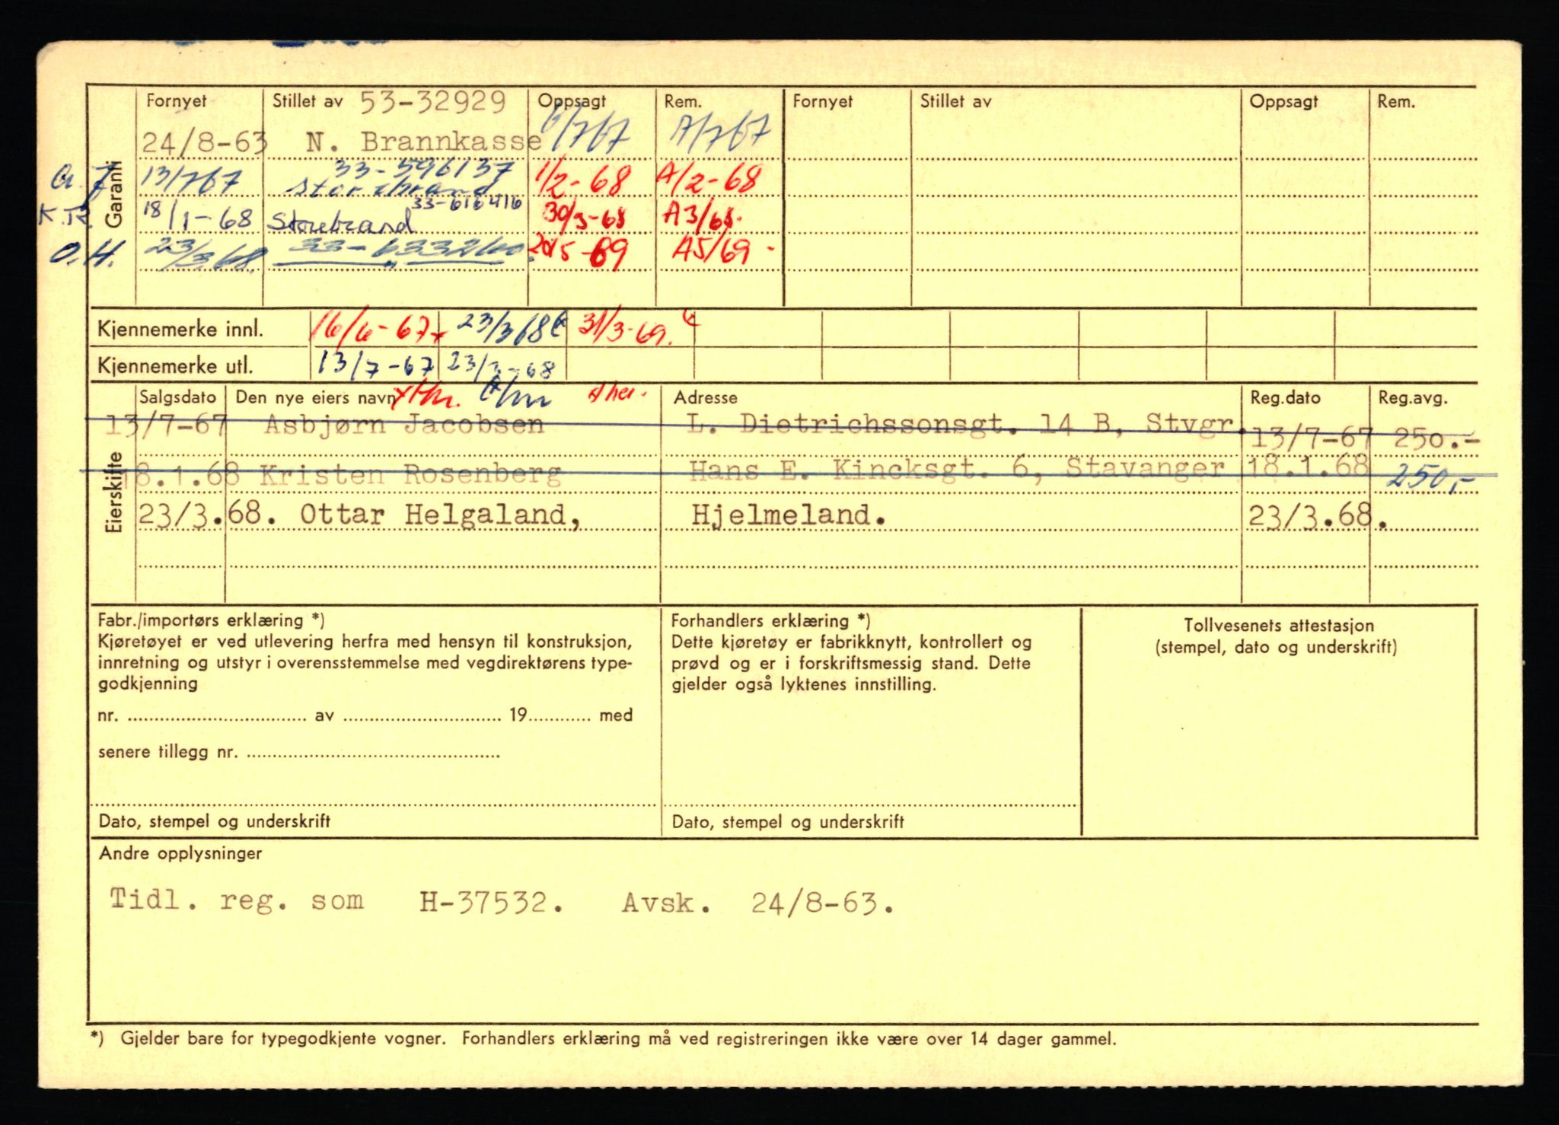The image size is (1559, 1125).
Task: Click the Kjennemerke innl. label
Action: [180, 330]
